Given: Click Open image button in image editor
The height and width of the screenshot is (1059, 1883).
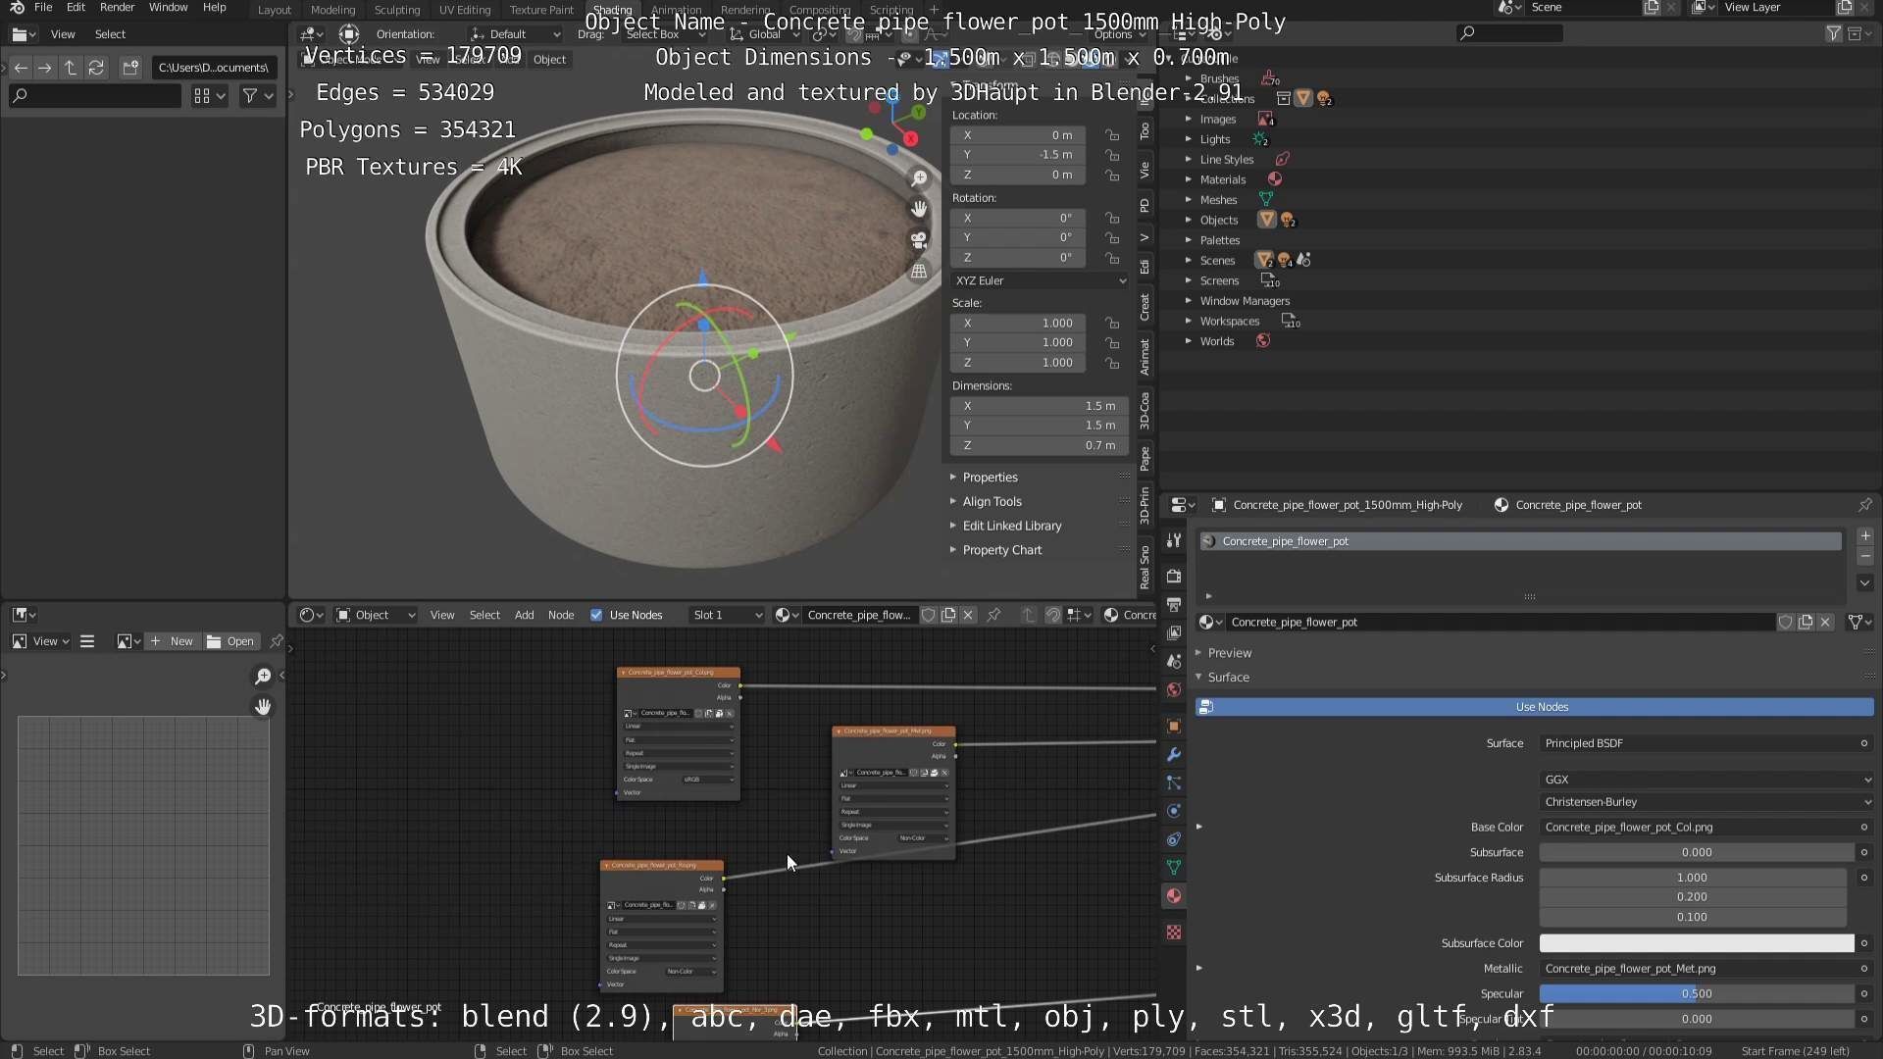Looking at the screenshot, I should pyautogui.click(x=231, y=641).
